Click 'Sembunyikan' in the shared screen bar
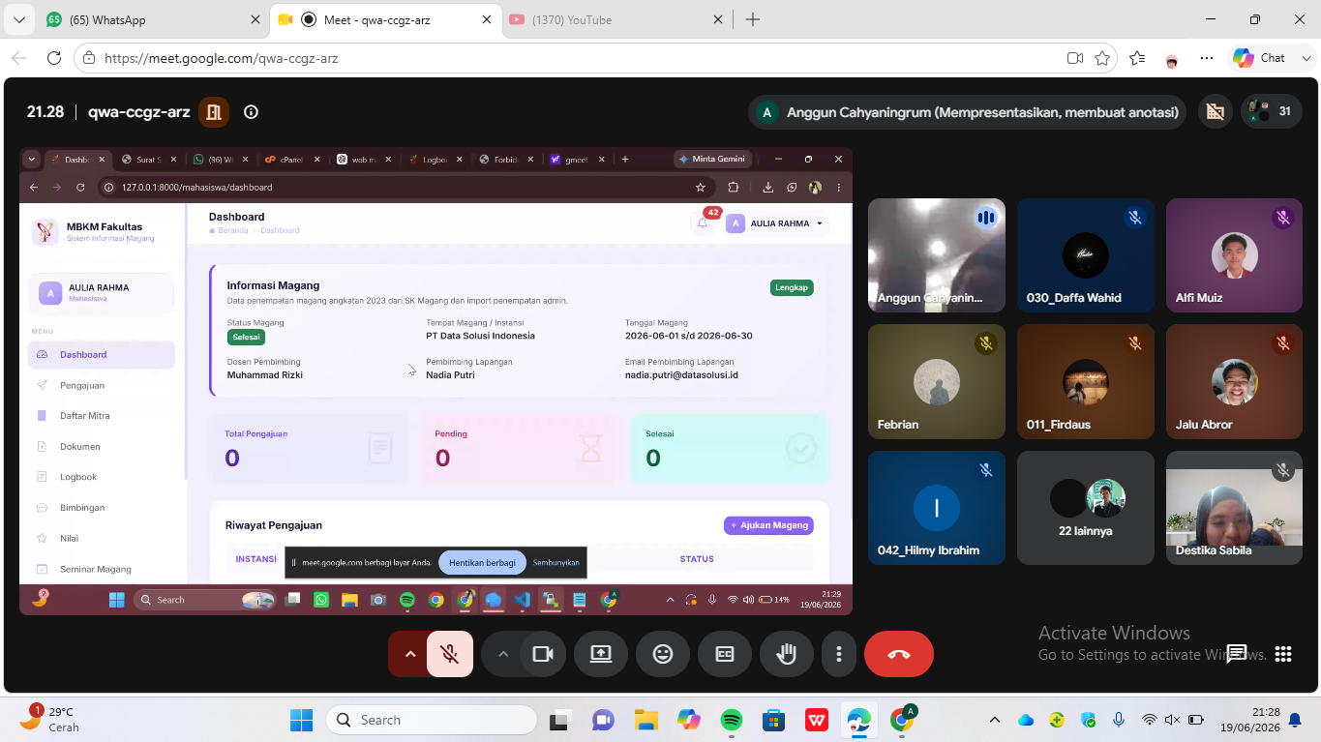 556,562
